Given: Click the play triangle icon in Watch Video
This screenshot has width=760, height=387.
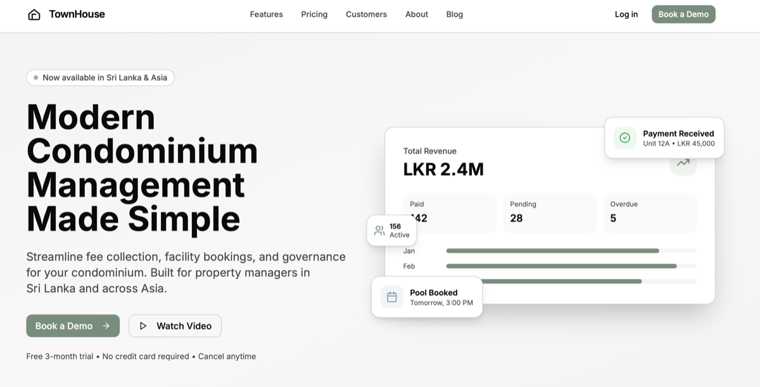Looking at the screenshot, I should click(x=143, y=326).
